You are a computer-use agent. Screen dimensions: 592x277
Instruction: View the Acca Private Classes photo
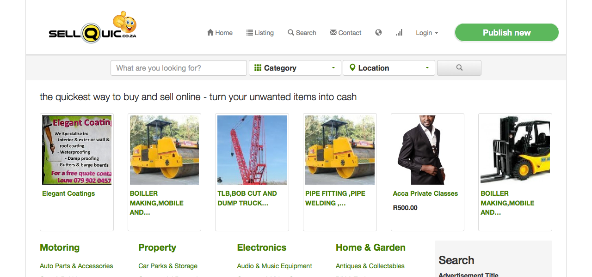[x=427, y=150]
